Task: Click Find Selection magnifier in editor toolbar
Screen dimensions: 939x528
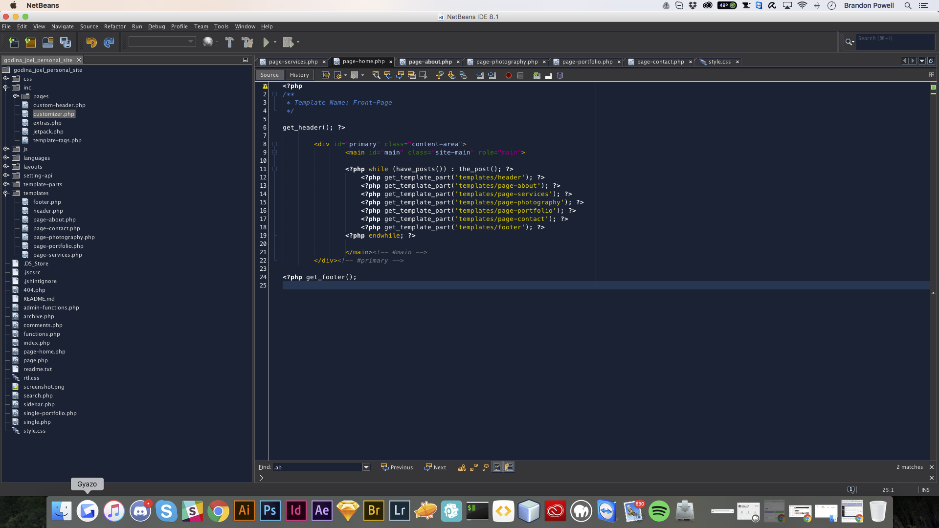Action: coord(376,75)
